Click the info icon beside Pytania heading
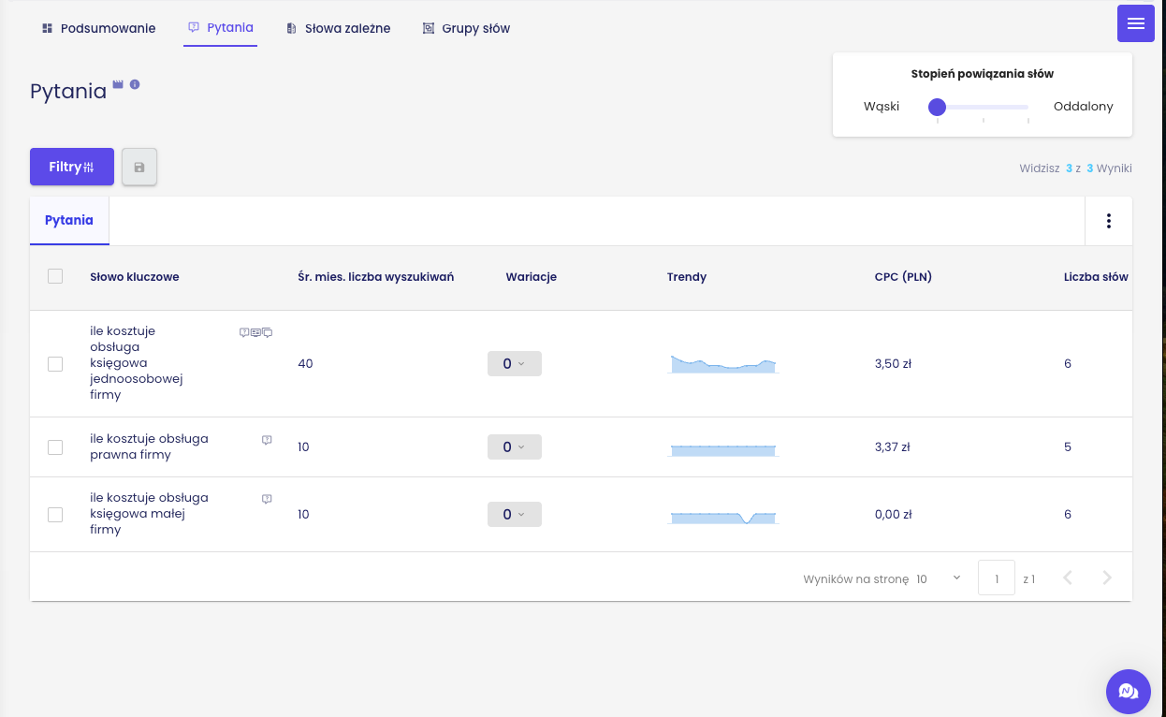1166x717 pixels. tap(135, 84)
